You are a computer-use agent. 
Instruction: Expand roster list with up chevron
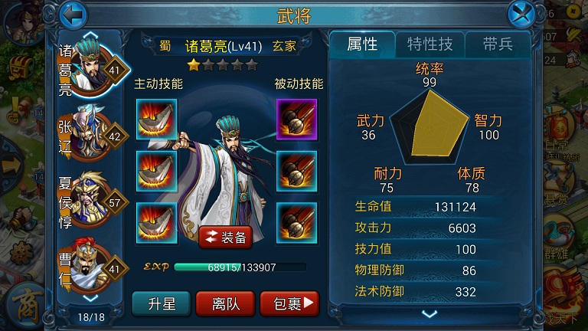click(91, 36)
